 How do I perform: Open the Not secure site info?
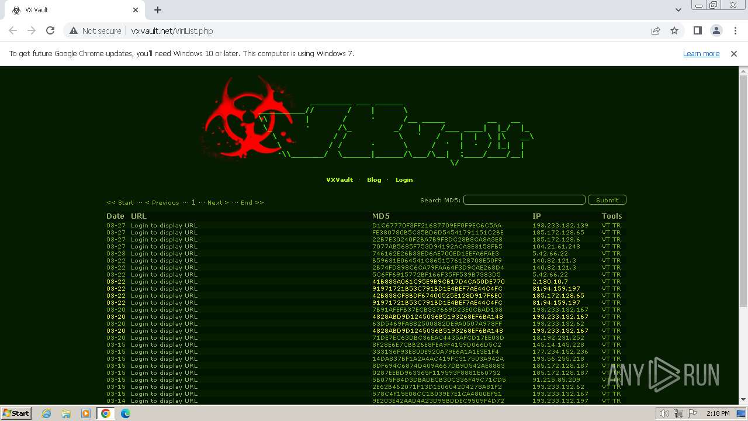(95, 31)
